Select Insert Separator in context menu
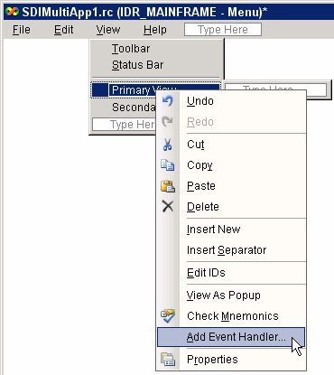This screenshot has height=375, width=334. pos(231,250)
